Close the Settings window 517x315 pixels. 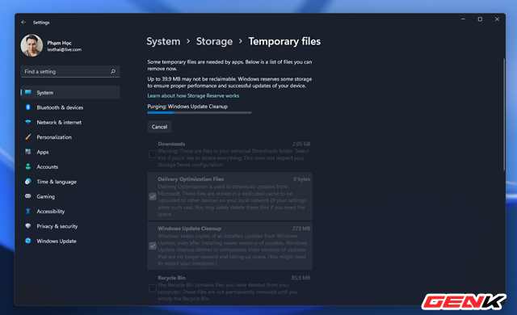(497, 19)
